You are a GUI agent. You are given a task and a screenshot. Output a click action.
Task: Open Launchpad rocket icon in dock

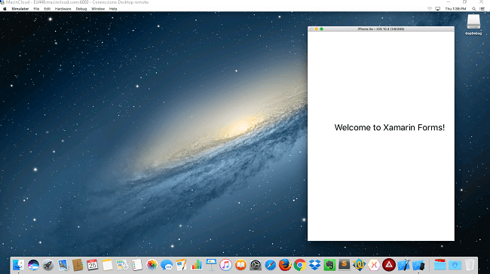point(47,265)
